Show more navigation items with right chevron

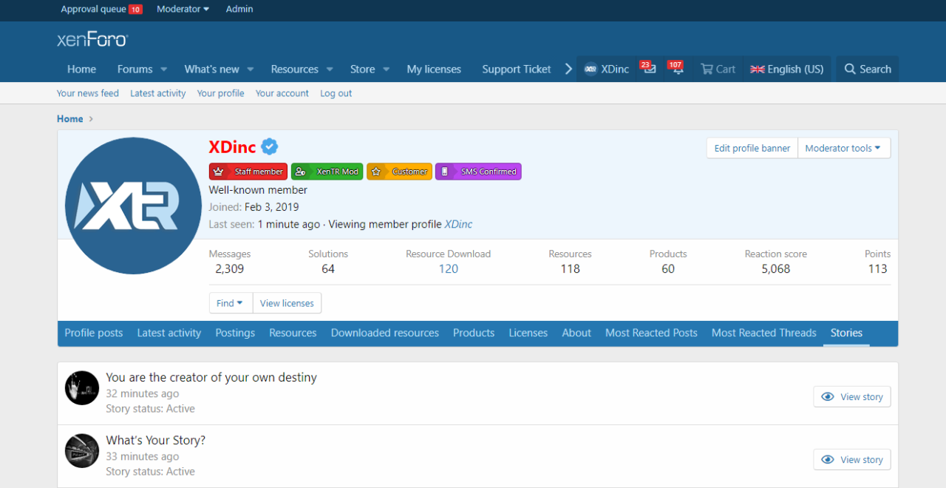[568, 69]
